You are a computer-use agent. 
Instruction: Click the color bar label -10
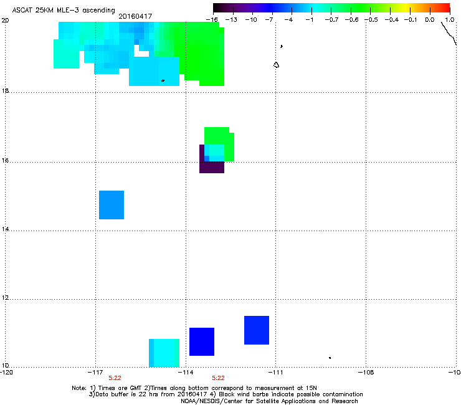[x=251, y=20]
